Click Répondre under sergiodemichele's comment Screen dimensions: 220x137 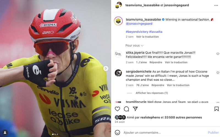(x=158, y=85)
